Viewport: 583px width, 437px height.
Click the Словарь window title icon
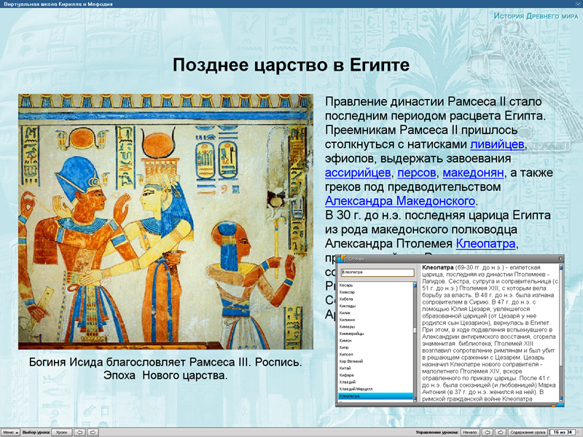tap(341, 259)
